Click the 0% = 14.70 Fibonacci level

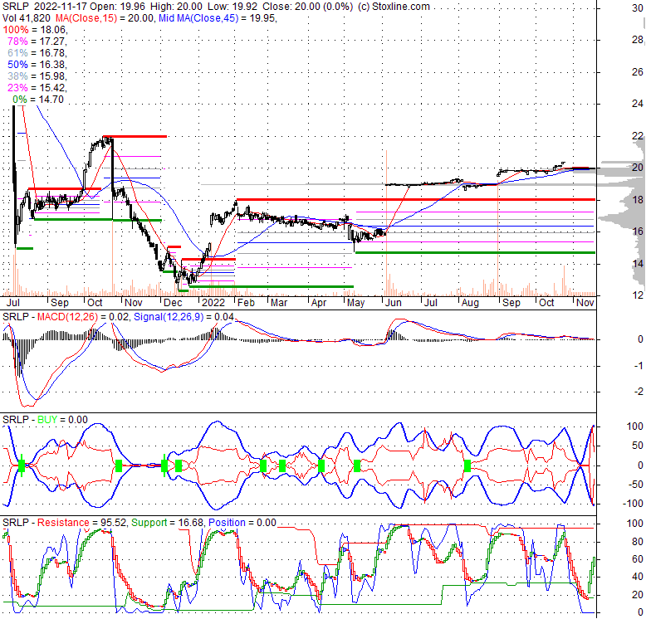point(38,100)
